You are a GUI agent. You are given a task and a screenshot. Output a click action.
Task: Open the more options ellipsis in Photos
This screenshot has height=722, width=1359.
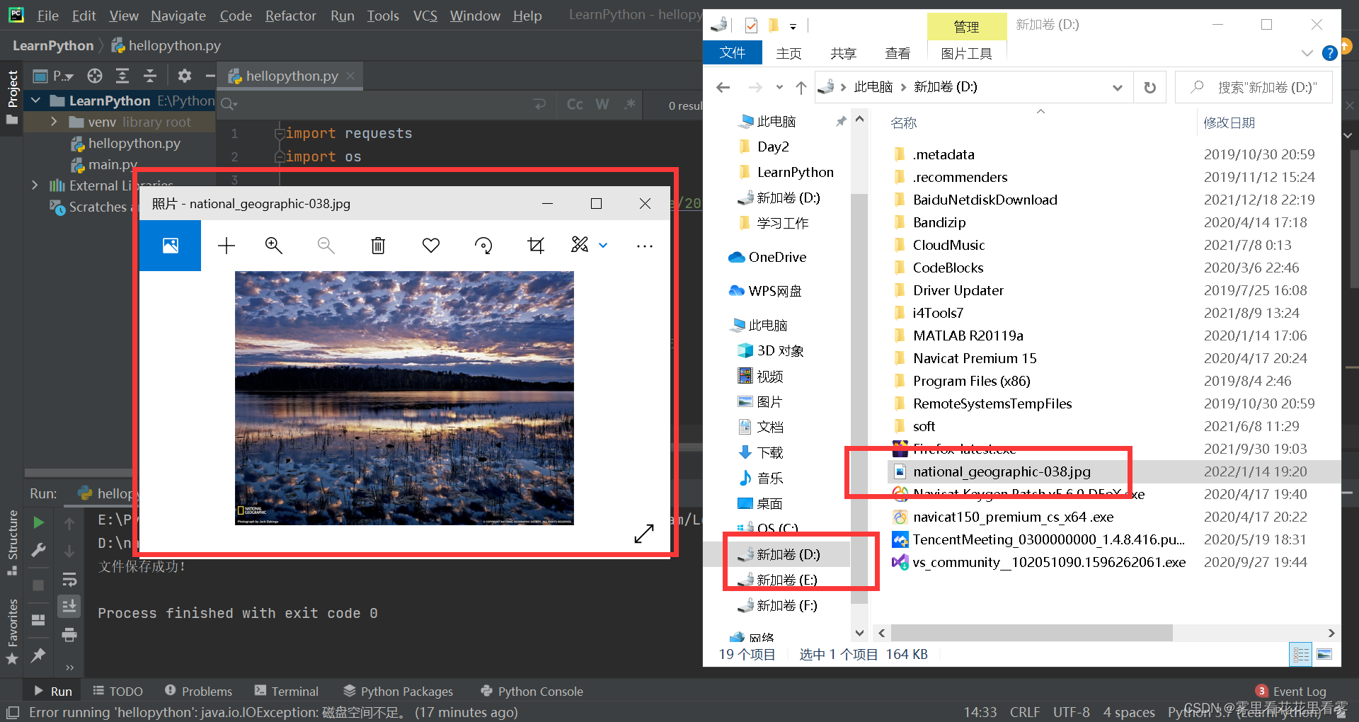[x=645, y=246]
